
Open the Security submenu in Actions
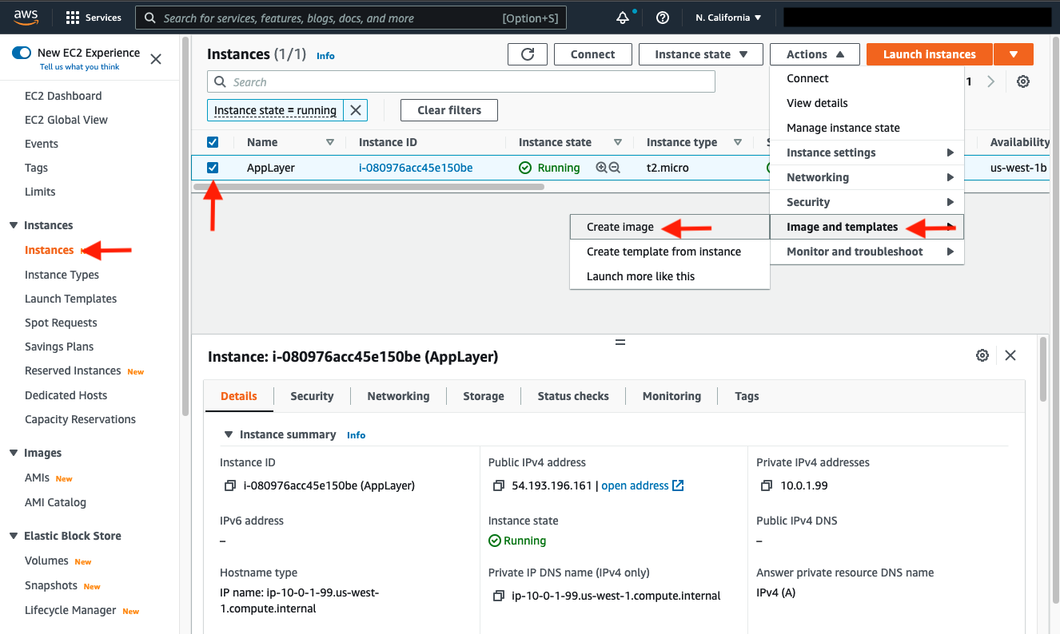point(867,202)
